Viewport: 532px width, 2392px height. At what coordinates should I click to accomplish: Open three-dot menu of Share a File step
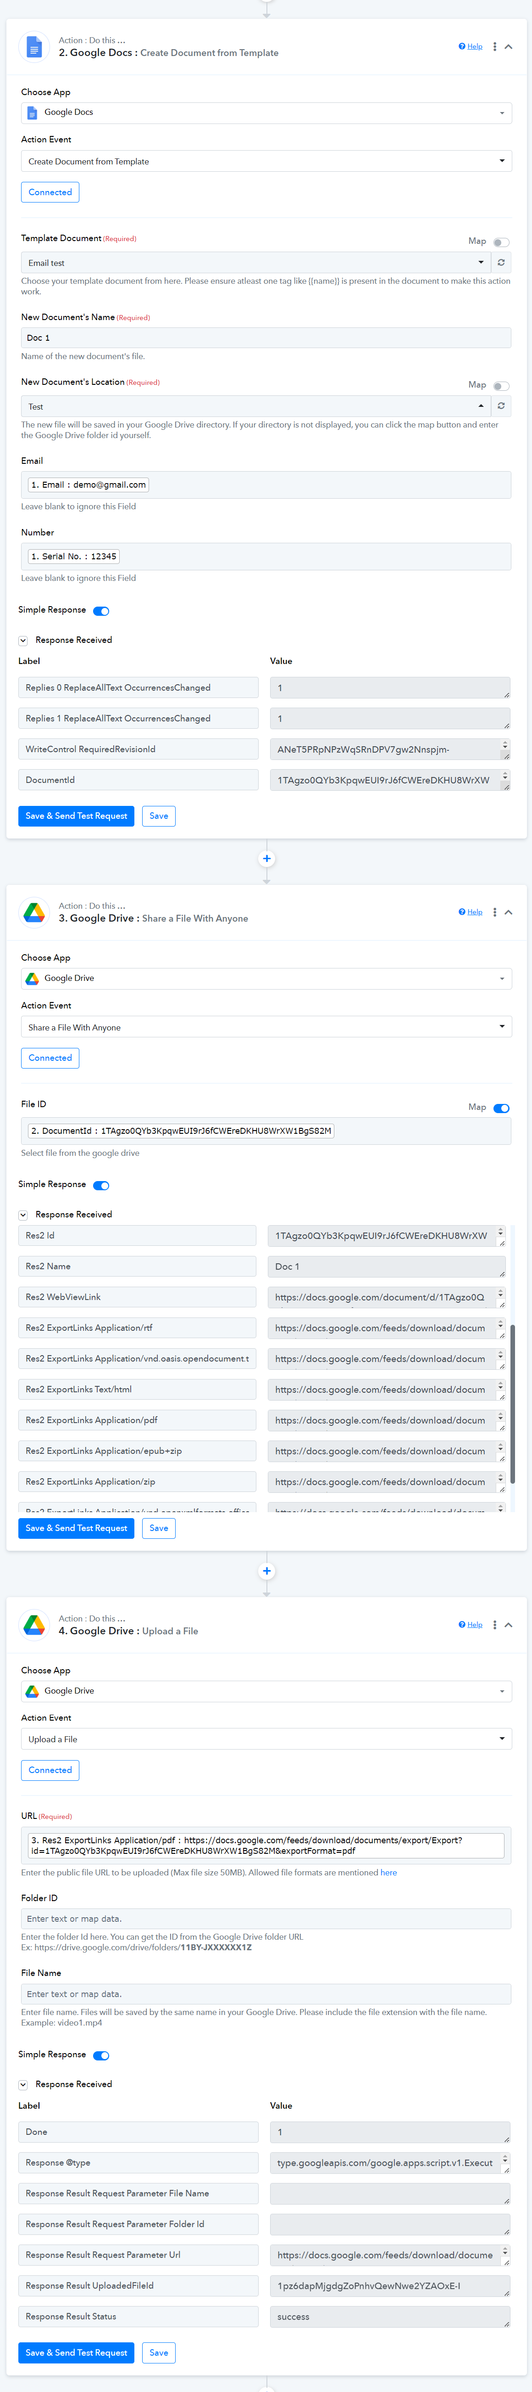click(x=495, y=912)
